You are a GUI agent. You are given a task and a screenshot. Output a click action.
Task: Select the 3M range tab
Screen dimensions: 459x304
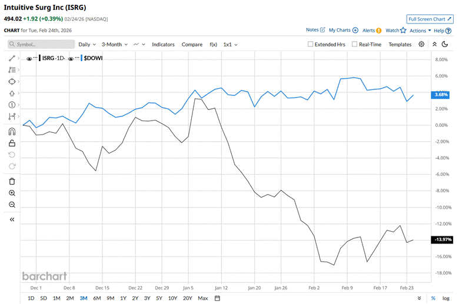coord(84,298)
